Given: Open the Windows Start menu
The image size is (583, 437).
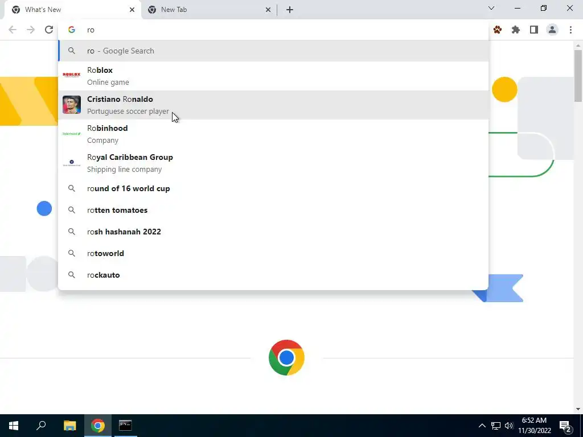Looking at the screenshot, I should coord(14,426).
